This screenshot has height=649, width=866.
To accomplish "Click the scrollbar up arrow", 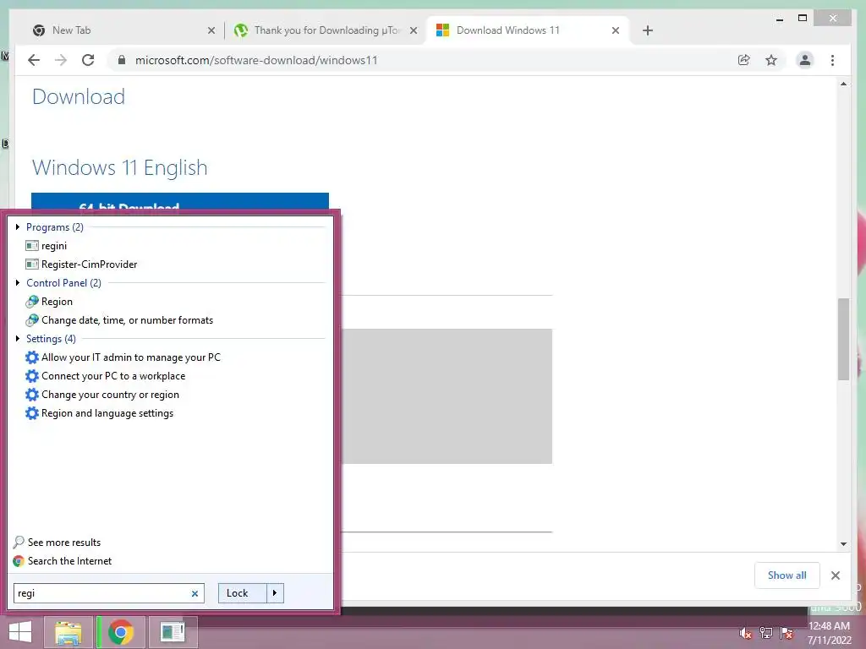I will (x=843, y=84).
